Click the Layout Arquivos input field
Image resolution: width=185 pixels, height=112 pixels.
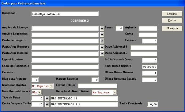(65, 60)
